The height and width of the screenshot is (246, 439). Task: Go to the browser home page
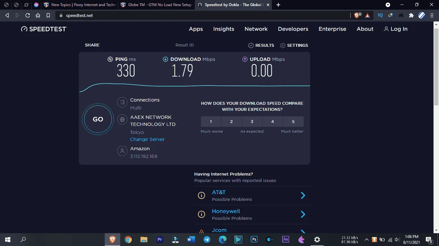[38, 15]
